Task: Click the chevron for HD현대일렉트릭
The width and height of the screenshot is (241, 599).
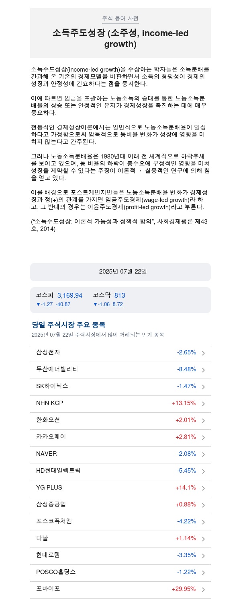Action: [x=203, y=471]
